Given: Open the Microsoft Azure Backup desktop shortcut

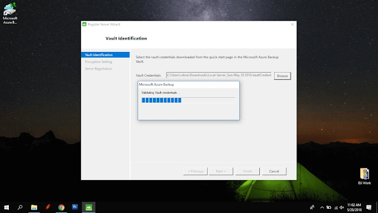Looking at the screenshot, I should (x=10, y=13).
